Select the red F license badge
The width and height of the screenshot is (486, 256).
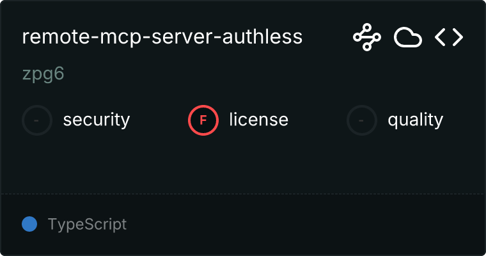point(203,120)
